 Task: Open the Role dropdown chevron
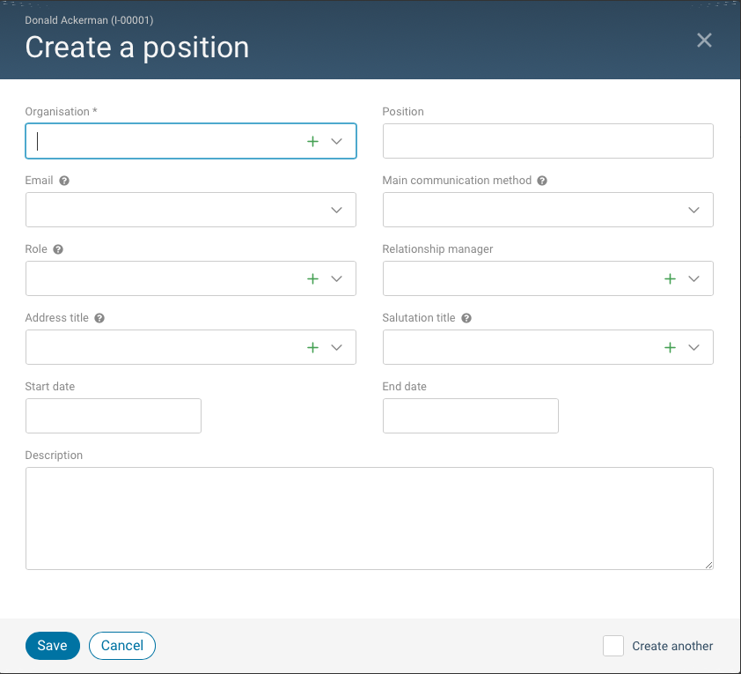(336, 278)
